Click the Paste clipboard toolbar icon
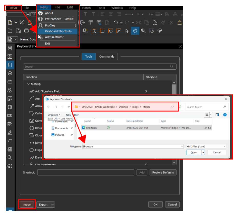Screen dimensions: 234x214 (155, 23)
